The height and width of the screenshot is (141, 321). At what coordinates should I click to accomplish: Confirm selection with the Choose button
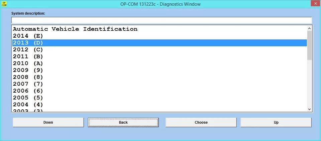point(201,122)
